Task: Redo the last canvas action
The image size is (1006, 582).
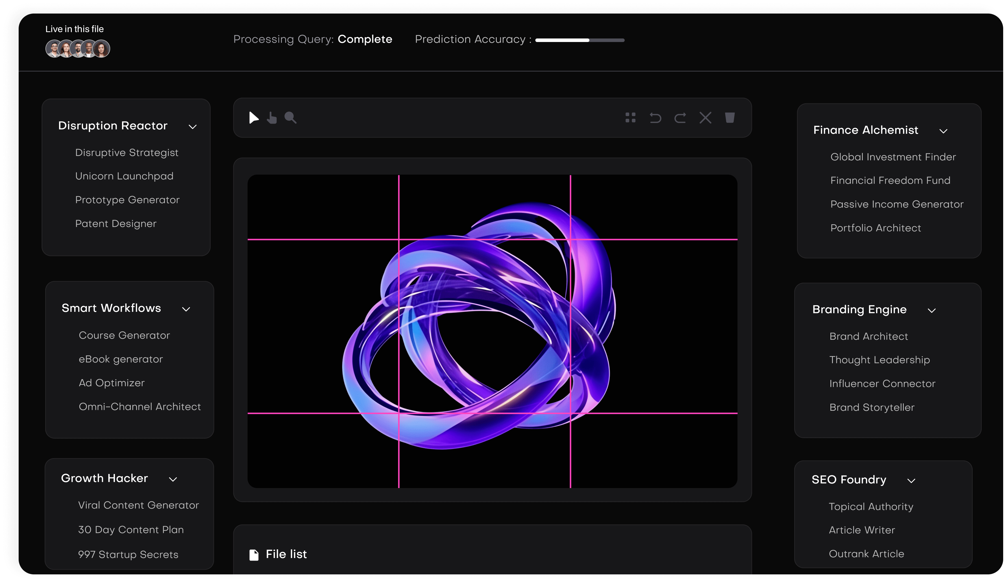Action: [680, 118]
